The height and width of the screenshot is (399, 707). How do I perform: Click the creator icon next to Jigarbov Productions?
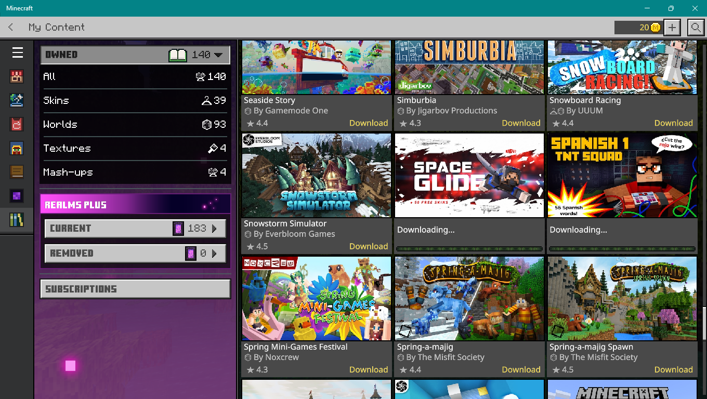point(401,111)
